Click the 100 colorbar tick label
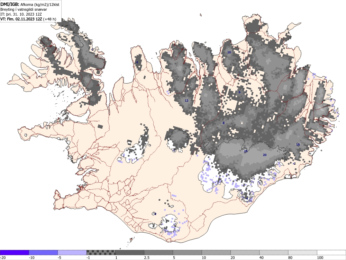This screenshot has height=260, width=346. (x=320, y=258)
